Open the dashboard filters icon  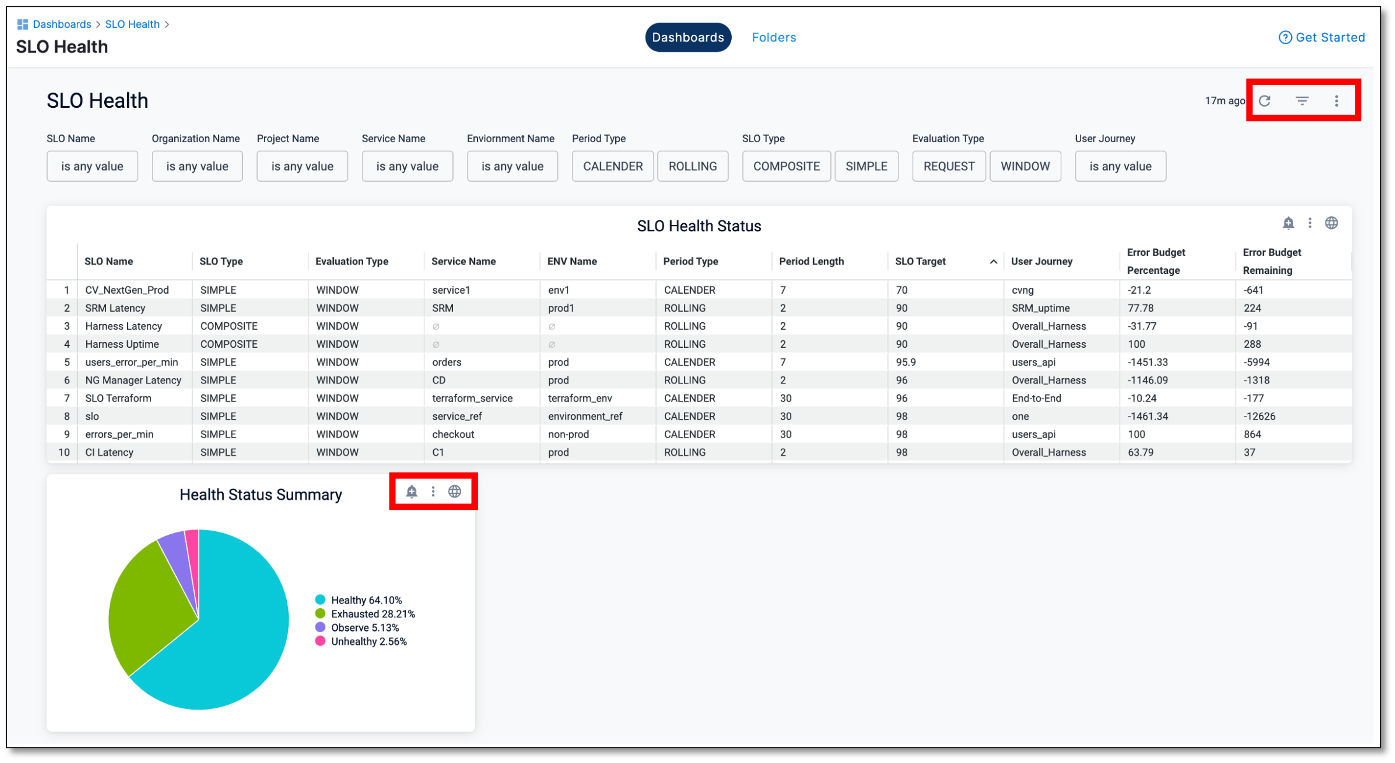[x=1302, y=101]
